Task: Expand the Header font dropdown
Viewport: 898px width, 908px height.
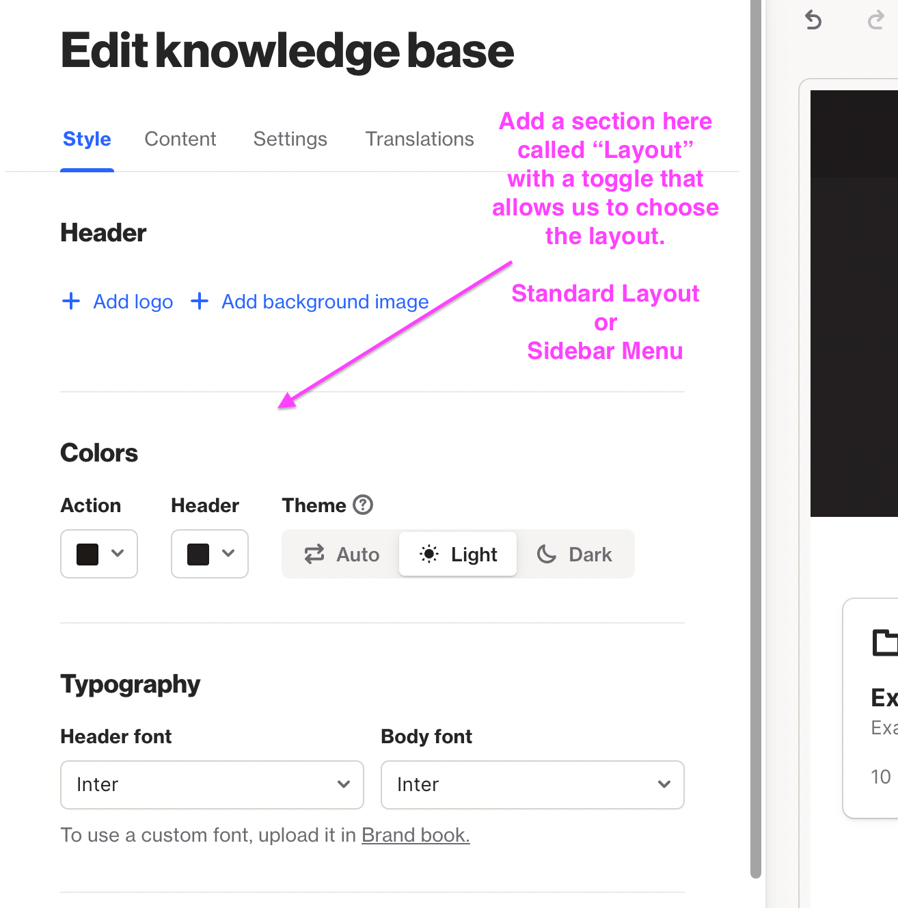Action: (x=212, y=784)
